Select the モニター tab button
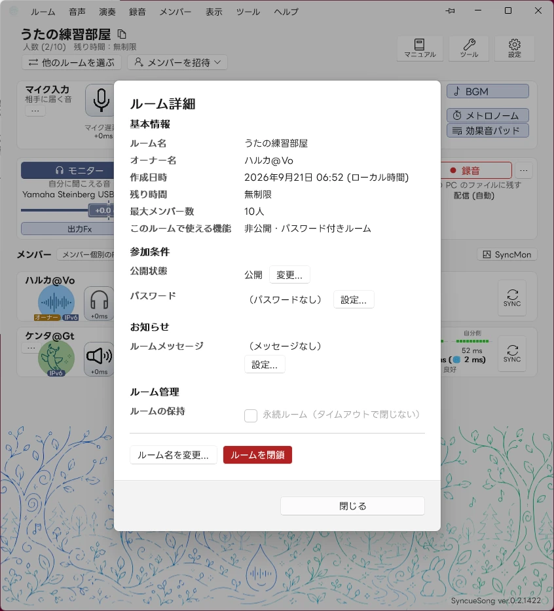The height and width of the screenshot is (611, 554). [67, 170]
